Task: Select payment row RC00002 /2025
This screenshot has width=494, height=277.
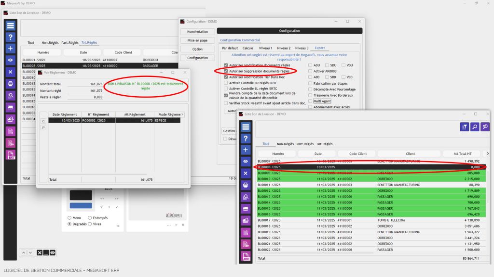Action: (114, 120)
